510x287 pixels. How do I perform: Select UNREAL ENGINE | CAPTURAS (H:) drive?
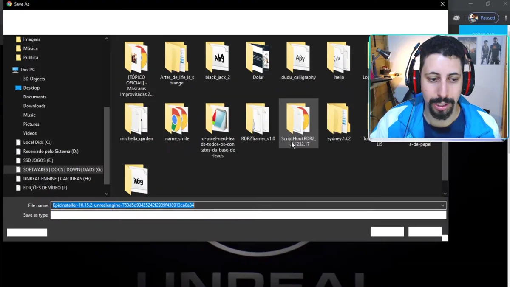[57, 179]
